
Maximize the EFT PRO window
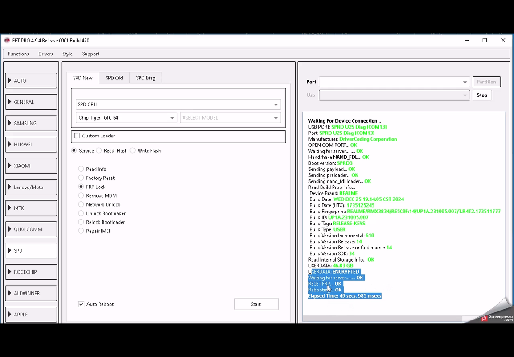coord(485,40)
